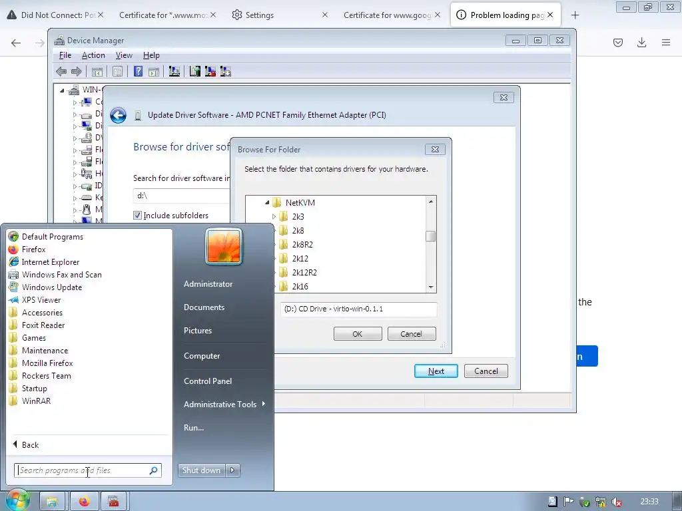This screenshot has height=511, width=682.
Task: Collapse the WIN- computer root node
Action: coord(62,90)
